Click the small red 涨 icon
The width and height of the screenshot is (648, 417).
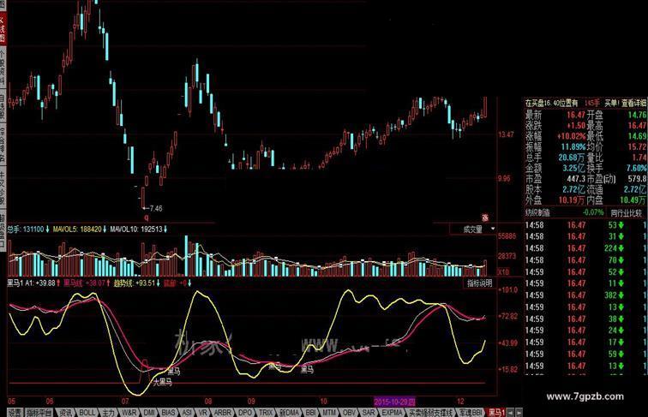click(x=485, y=217)
